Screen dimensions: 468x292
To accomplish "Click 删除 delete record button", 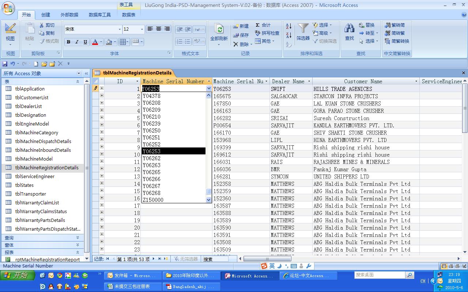I will click(242, 44).
